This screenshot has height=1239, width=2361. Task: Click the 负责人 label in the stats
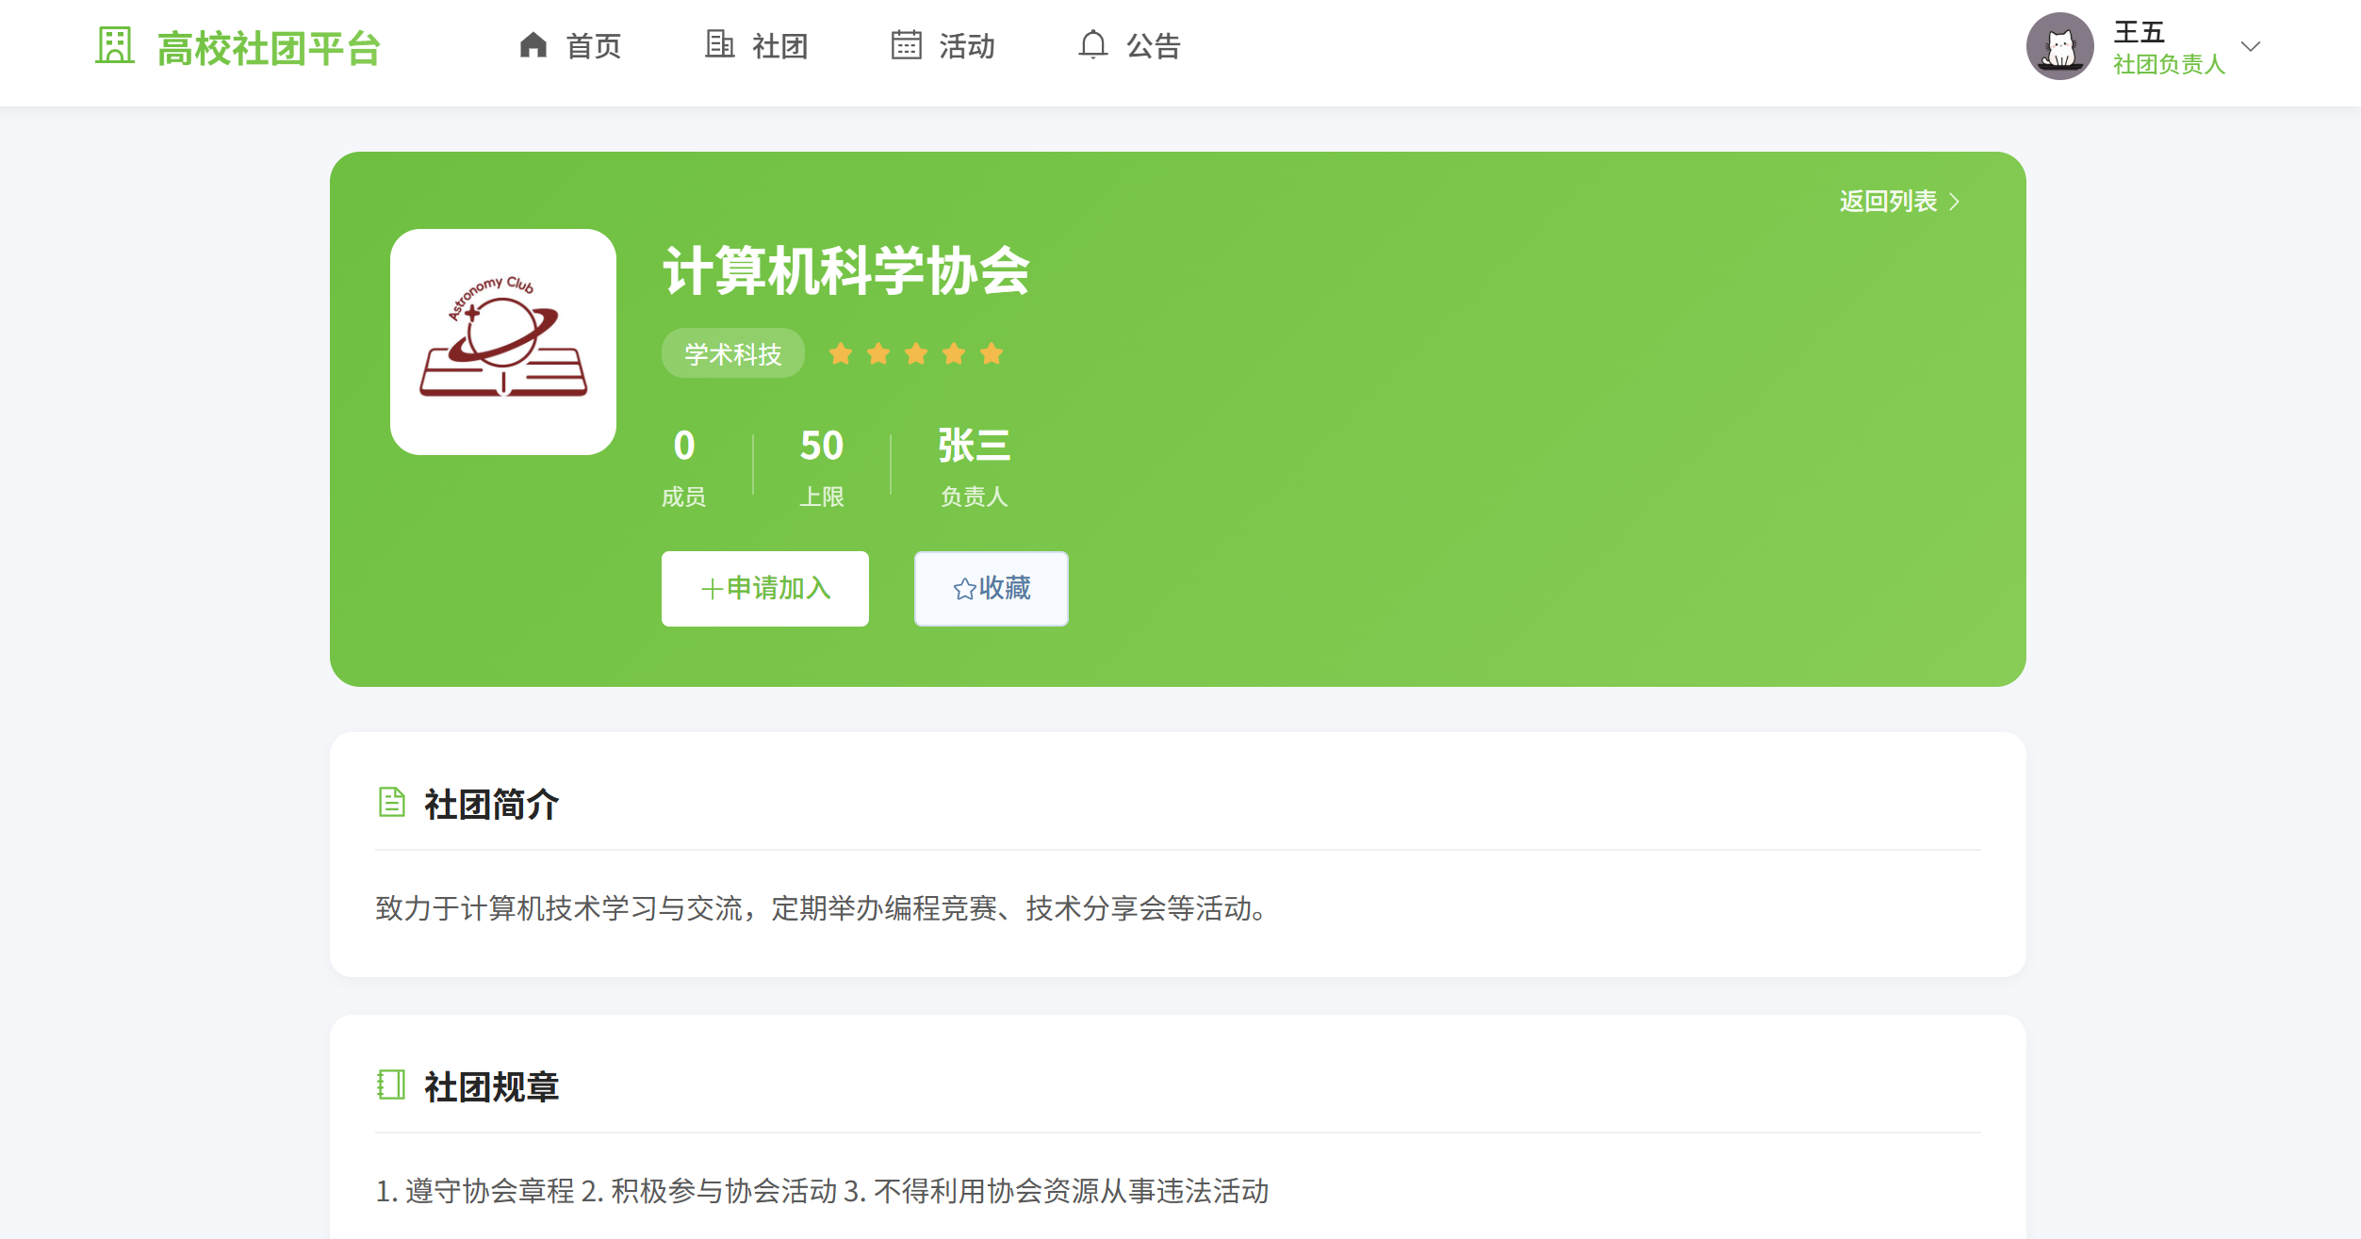(x=975, y=497)
